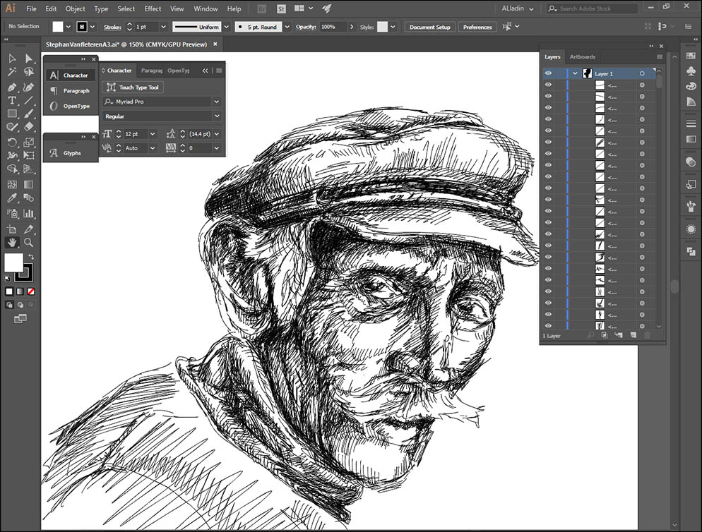This screenshot has height=532, width=702.
Task: Open the Myriad Pro font family dropdown
Action: [216, 102]
